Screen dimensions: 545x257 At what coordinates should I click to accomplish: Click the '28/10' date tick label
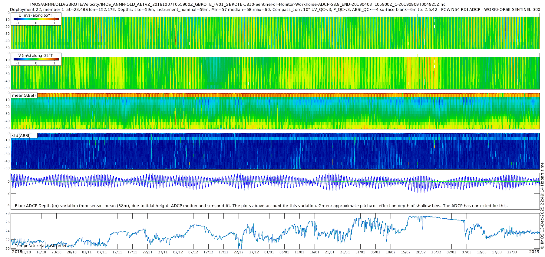72,252
